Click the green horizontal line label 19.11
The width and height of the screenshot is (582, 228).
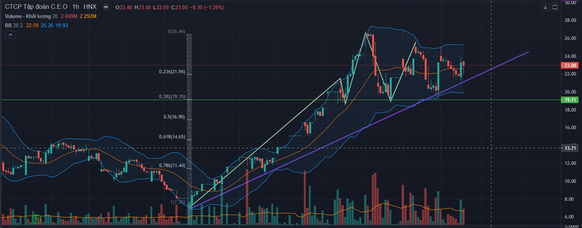pos(570,100)
